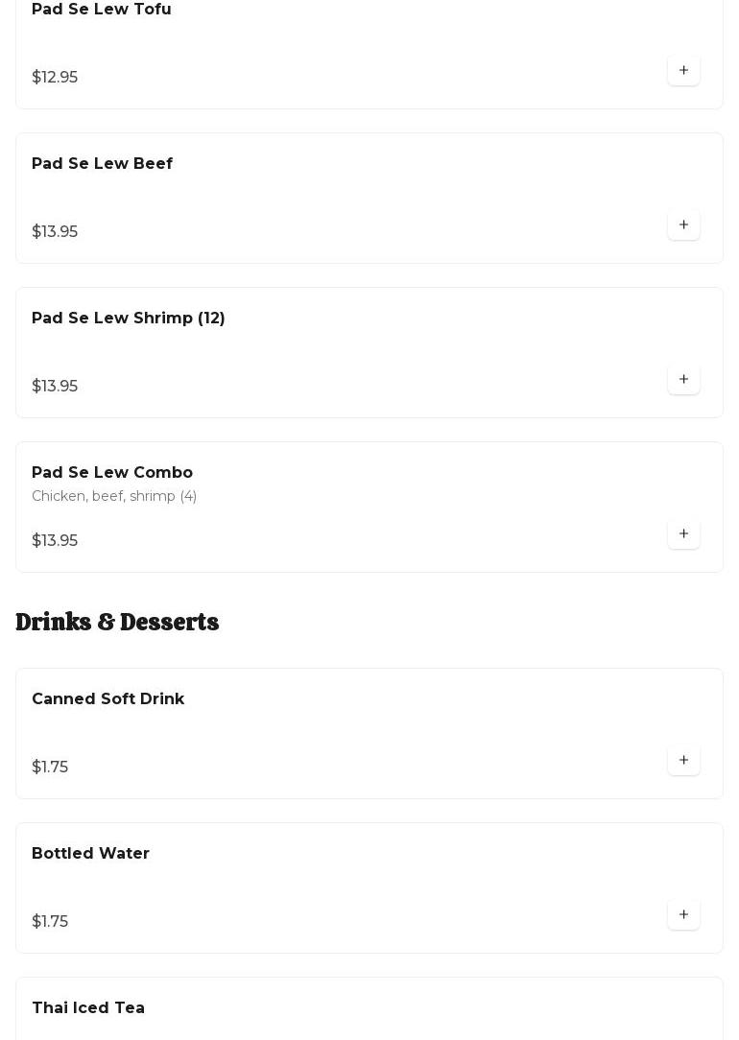
Task: Open Pad Se Lew Combo item details
Action: (x=112, y=473)
